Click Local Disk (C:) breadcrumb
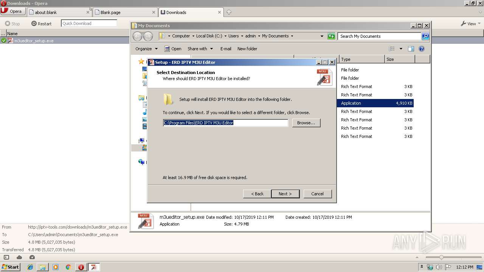The width and height of the screenshot is (484, 272). (x=209, y=36)
